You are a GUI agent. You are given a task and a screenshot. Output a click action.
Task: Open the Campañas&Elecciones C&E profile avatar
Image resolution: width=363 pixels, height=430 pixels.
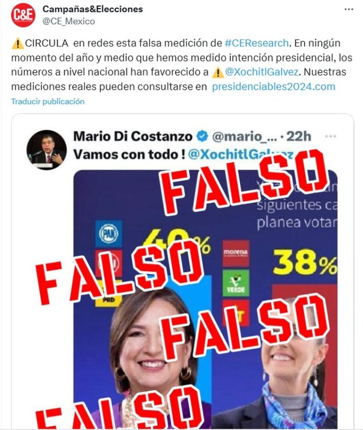pos(23,15)
